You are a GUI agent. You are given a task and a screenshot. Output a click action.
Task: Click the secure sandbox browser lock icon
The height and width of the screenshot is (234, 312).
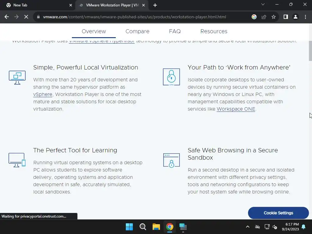171,160
